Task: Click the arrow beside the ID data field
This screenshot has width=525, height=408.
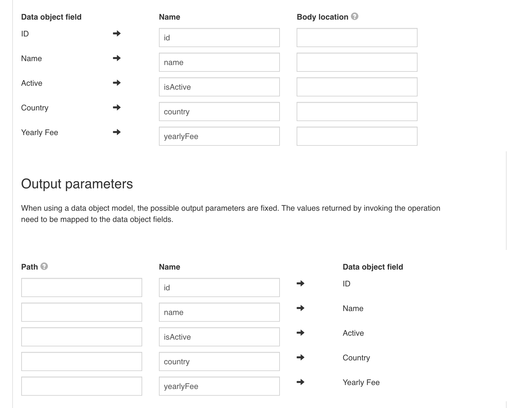Action: tap(117, 34)
